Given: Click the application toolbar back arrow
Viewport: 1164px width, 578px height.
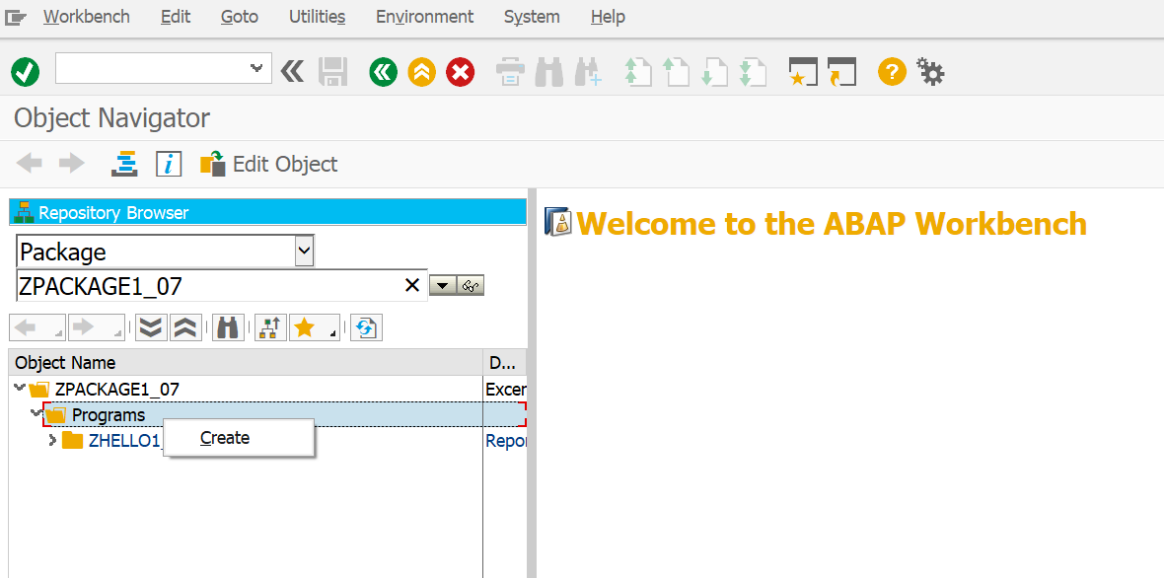Looking at the screenshot, I should tap(29, 163).
